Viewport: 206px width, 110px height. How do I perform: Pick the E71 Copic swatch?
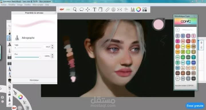coord(193,73)
